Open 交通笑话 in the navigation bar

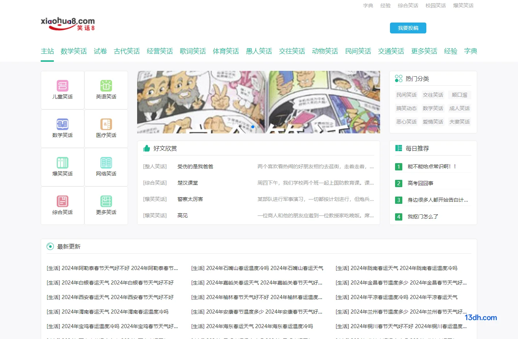pos(391,51)
